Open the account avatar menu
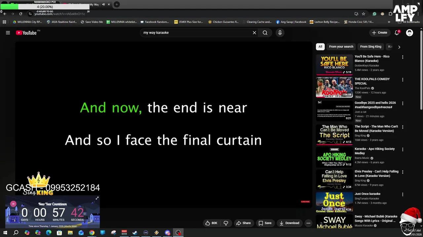The width and height of the screenshot is (423, 237). coord(409,33)
